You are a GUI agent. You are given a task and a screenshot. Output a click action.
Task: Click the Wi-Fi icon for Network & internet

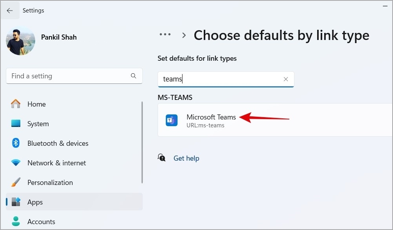16,163
